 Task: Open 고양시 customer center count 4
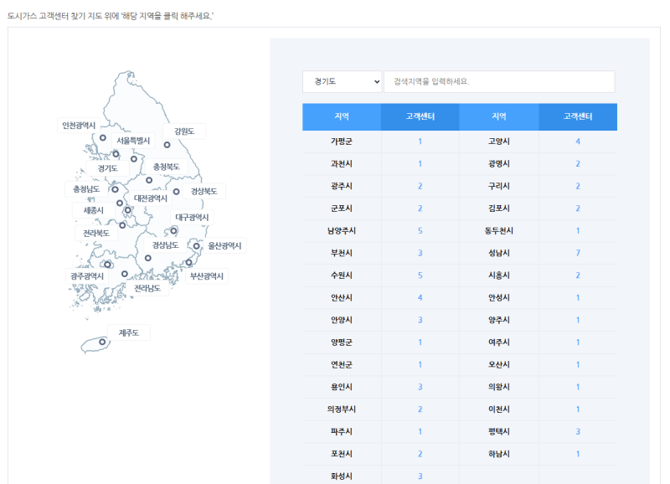tap(578, 142)
